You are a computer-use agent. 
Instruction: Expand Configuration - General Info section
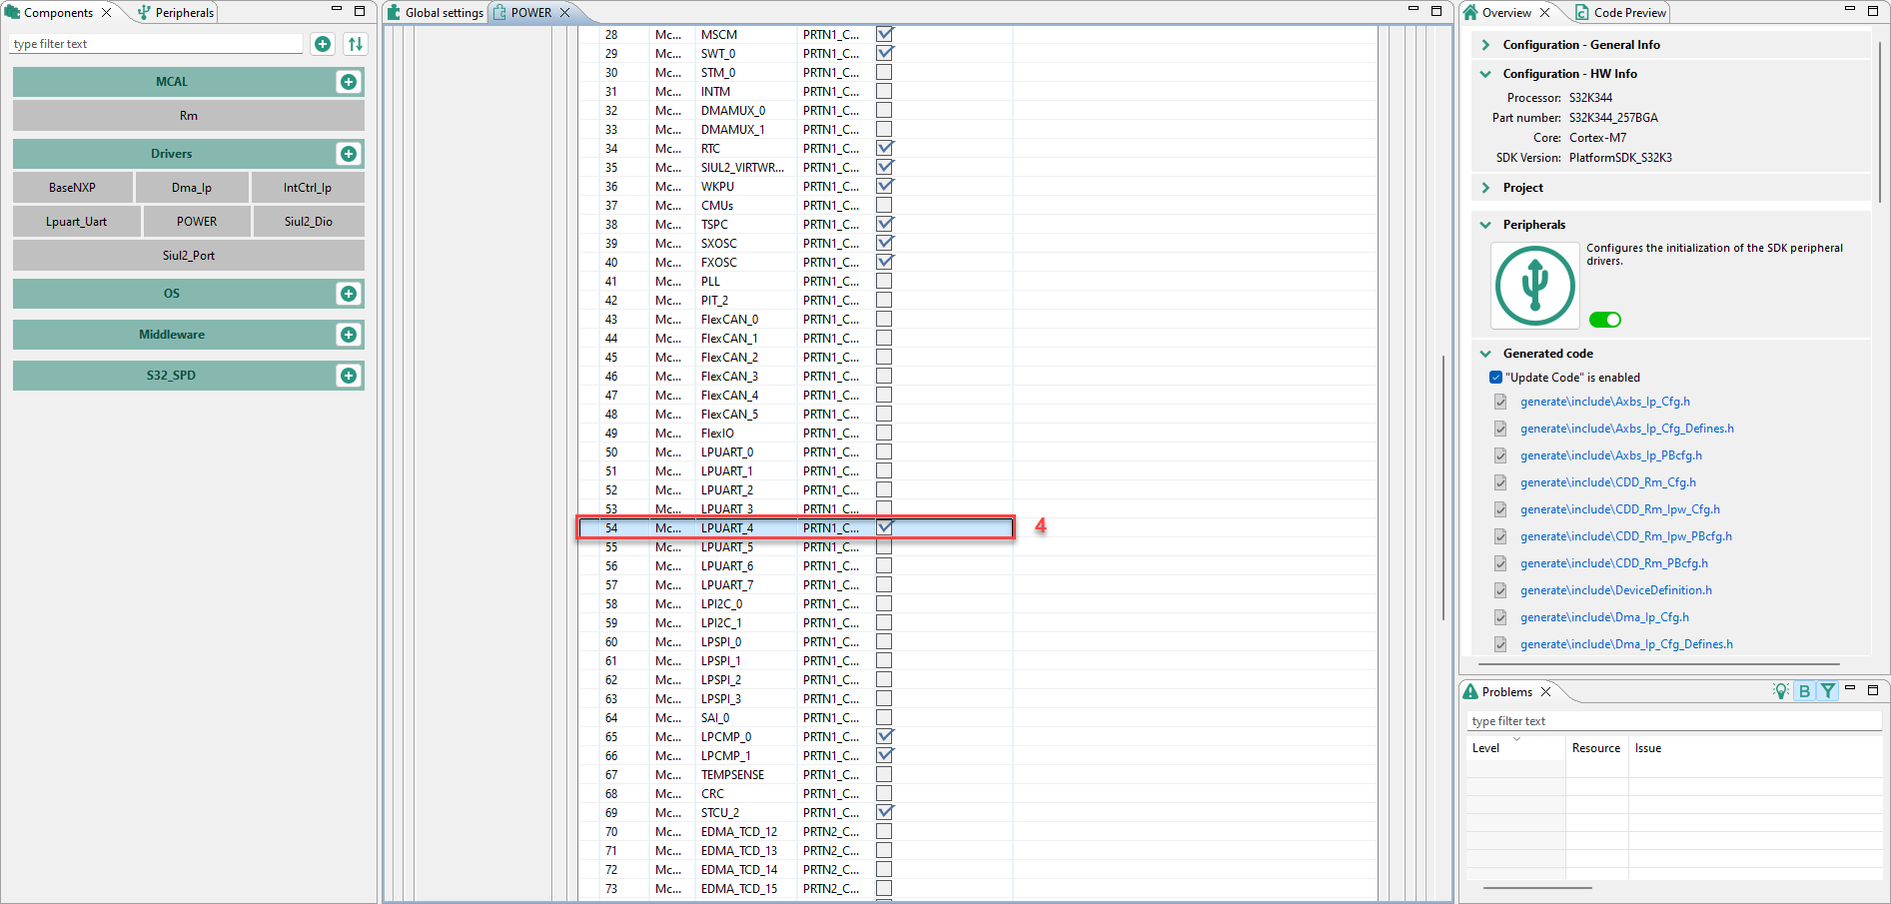tap(1485, 45)
